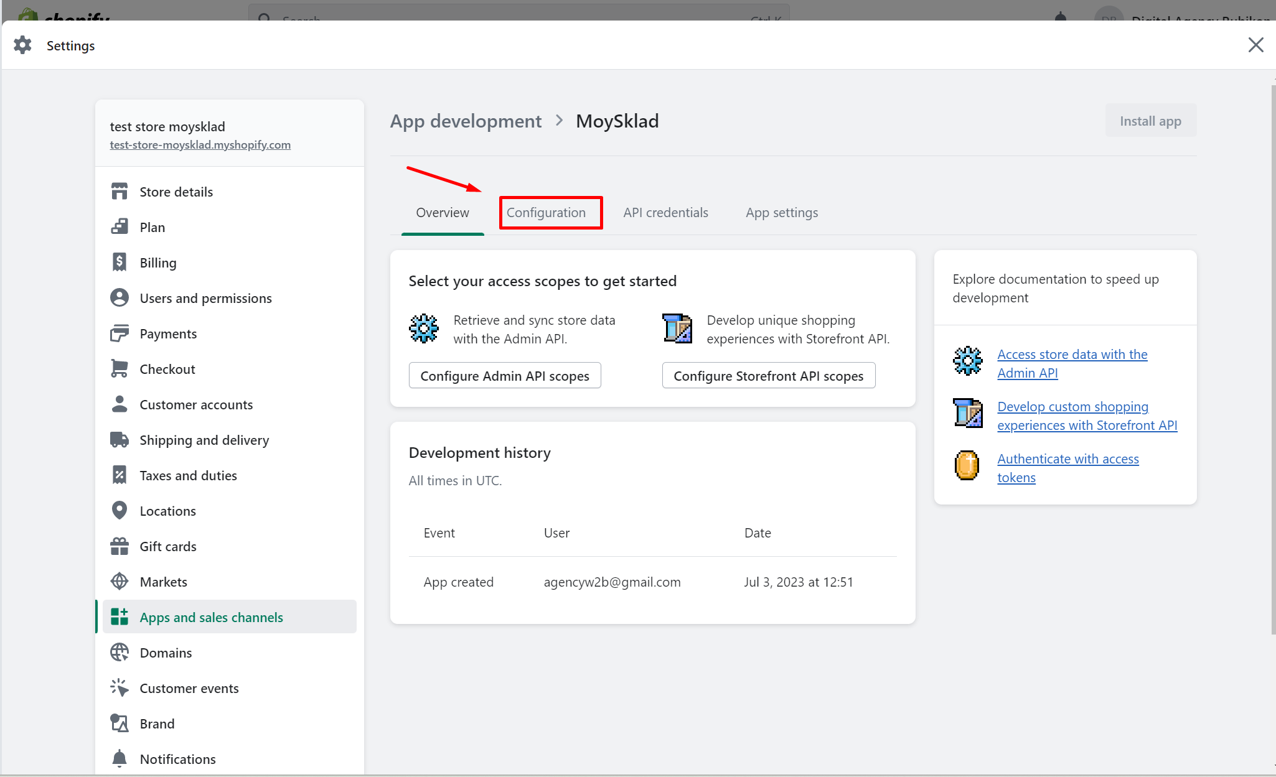Select Apps and sales channels menu item

[230, 617]
